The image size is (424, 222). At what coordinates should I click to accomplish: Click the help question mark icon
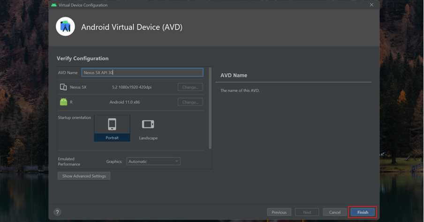coord(57,212)
